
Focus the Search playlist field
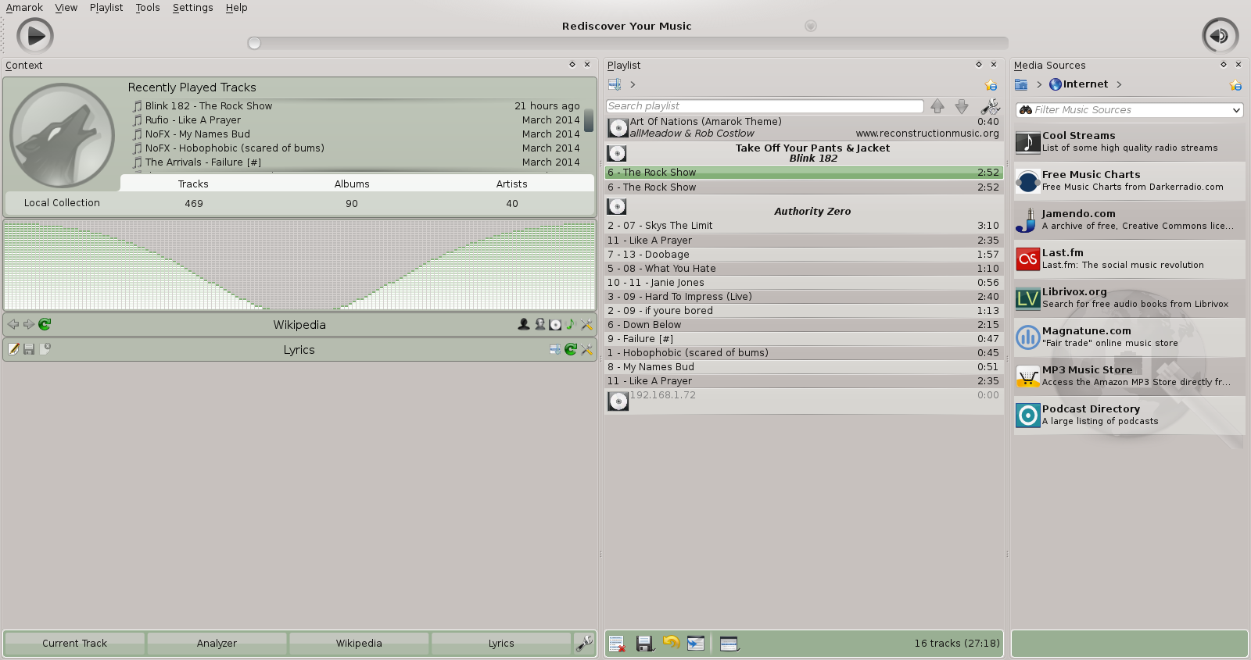pyautogui.click(x=765, y=106)
